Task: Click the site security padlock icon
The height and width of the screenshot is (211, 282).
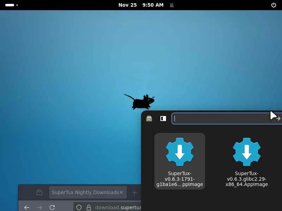Action: click(x=89, y=207)
